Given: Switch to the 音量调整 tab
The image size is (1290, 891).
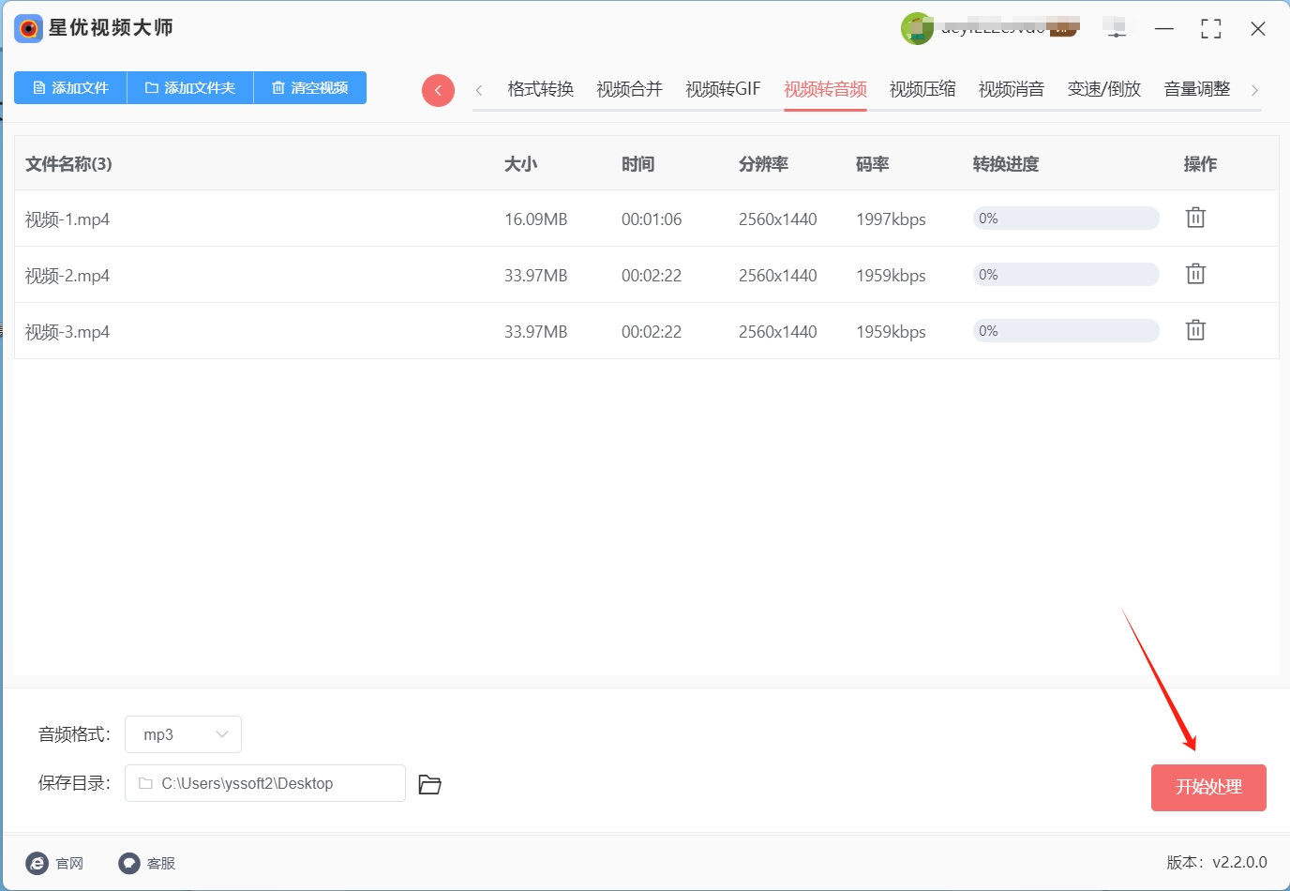Looking at the screenshot, I should tap(1197, 89).
